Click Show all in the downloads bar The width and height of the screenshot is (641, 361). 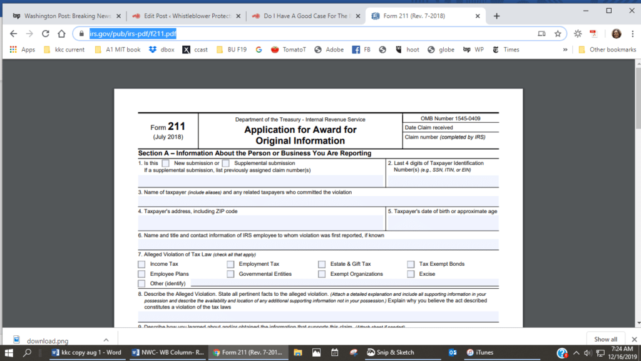[x=605, y=338]
